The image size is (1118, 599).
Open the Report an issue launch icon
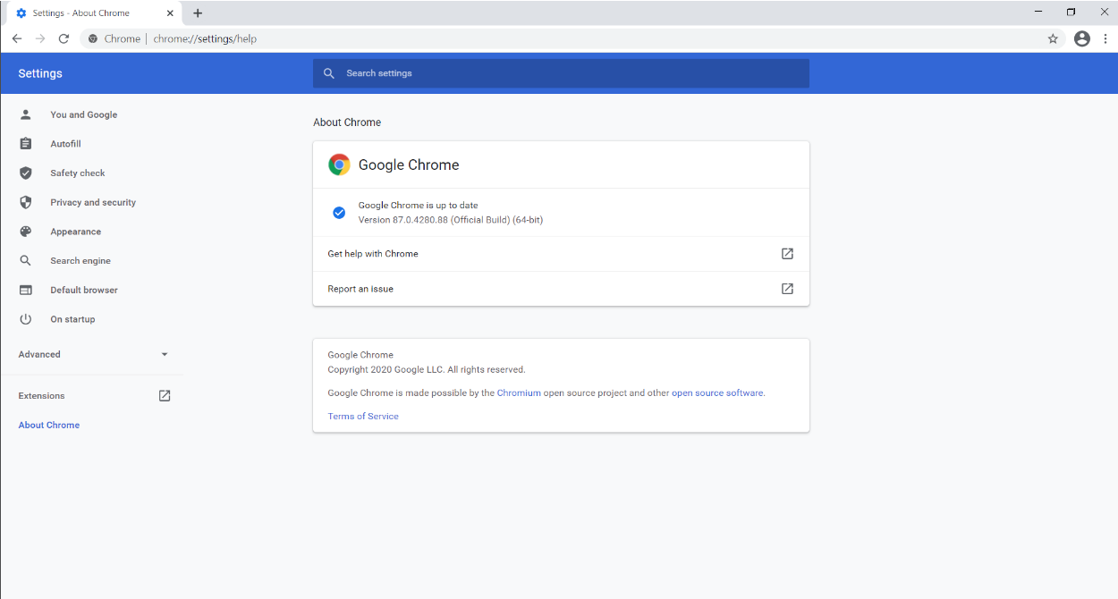787,289
